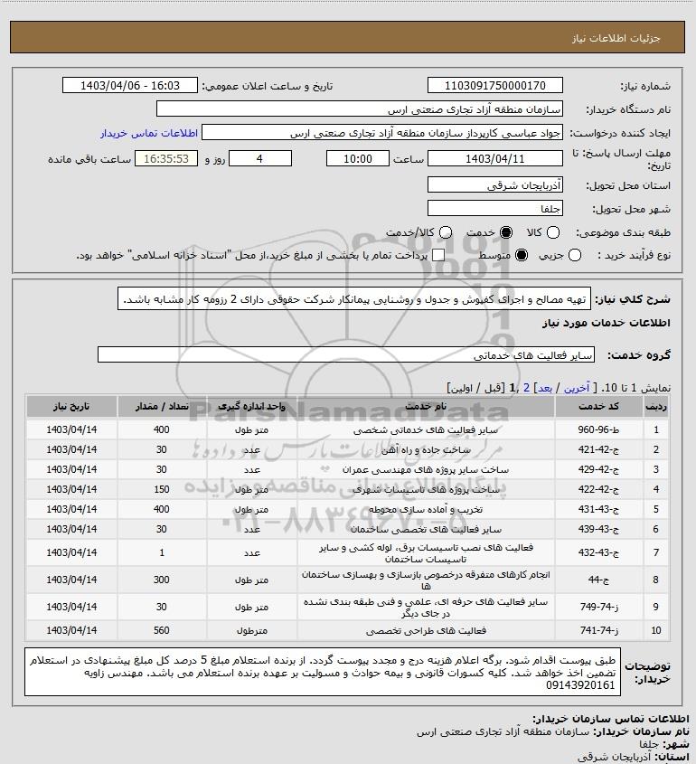
Task: Click service code ج-44
Action: [x=598, y=580]
